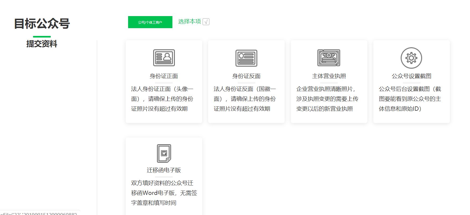Select the 迁移函电子版 card title
470x215 pixels.
coord(164,170)
